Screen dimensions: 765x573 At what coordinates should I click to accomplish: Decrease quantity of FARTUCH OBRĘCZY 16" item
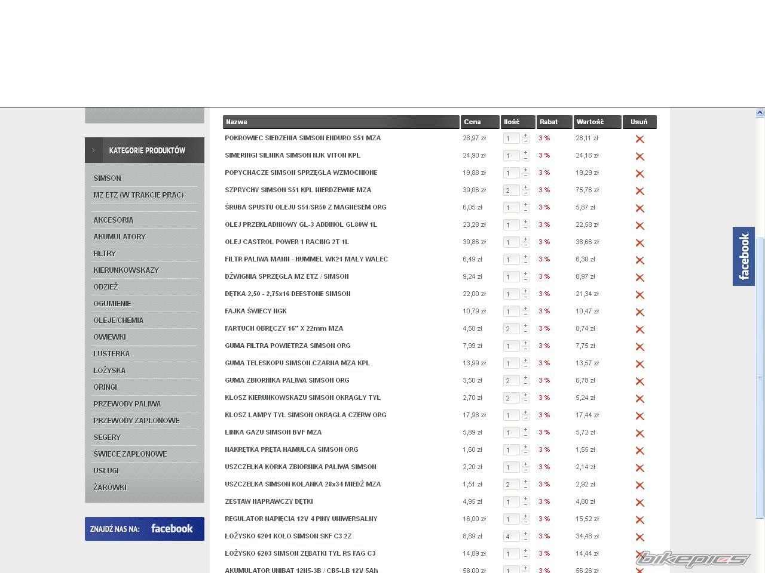pyautogui.click(x=525, y=332)
